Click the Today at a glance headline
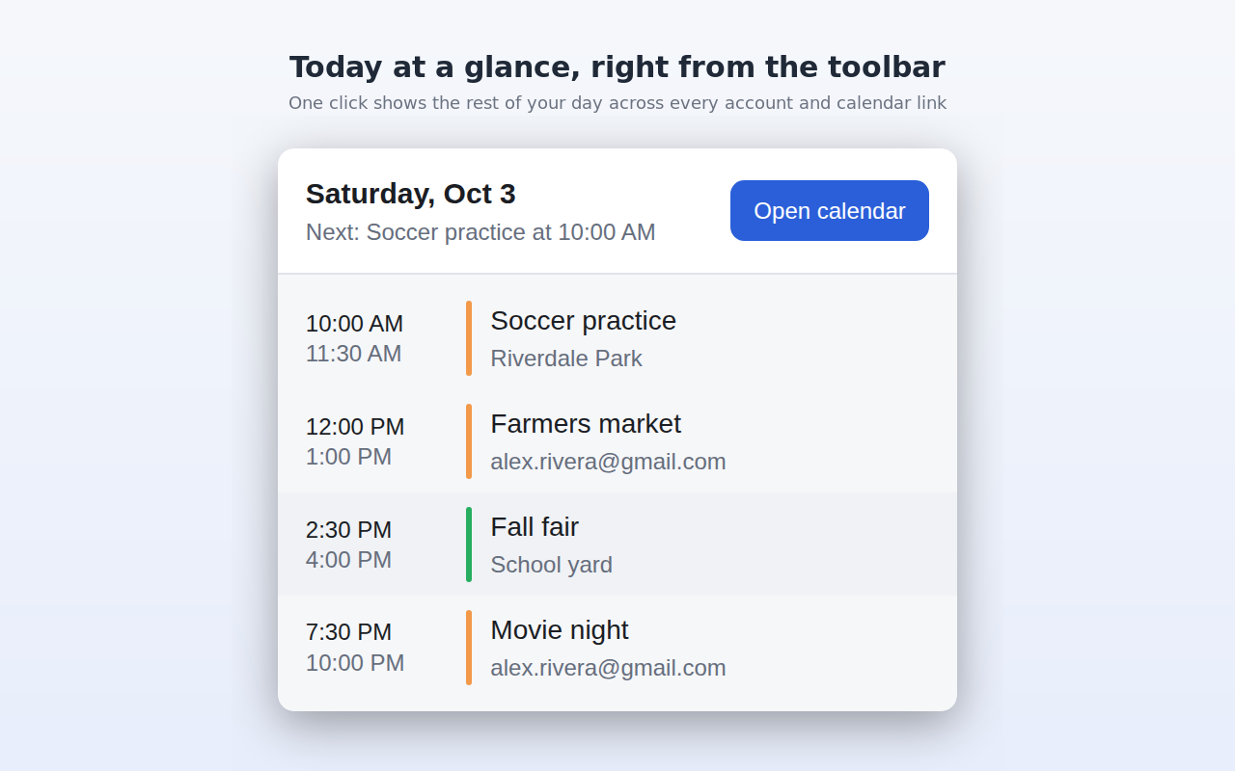1235x771 pixels. tap(617, 67)
